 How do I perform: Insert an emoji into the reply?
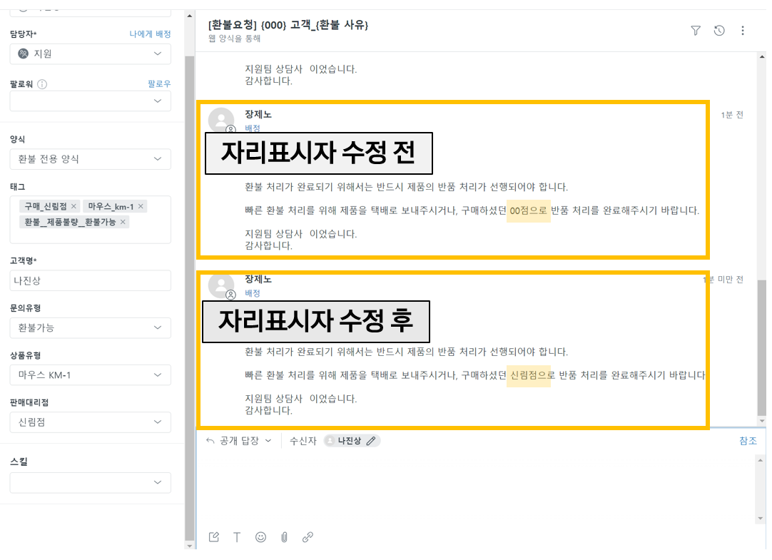260,537
